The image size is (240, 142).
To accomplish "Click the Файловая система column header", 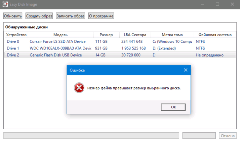I will click(215, 35).
